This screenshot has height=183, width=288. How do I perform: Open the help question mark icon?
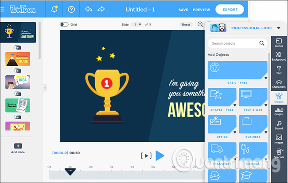(x=71, y=9)
